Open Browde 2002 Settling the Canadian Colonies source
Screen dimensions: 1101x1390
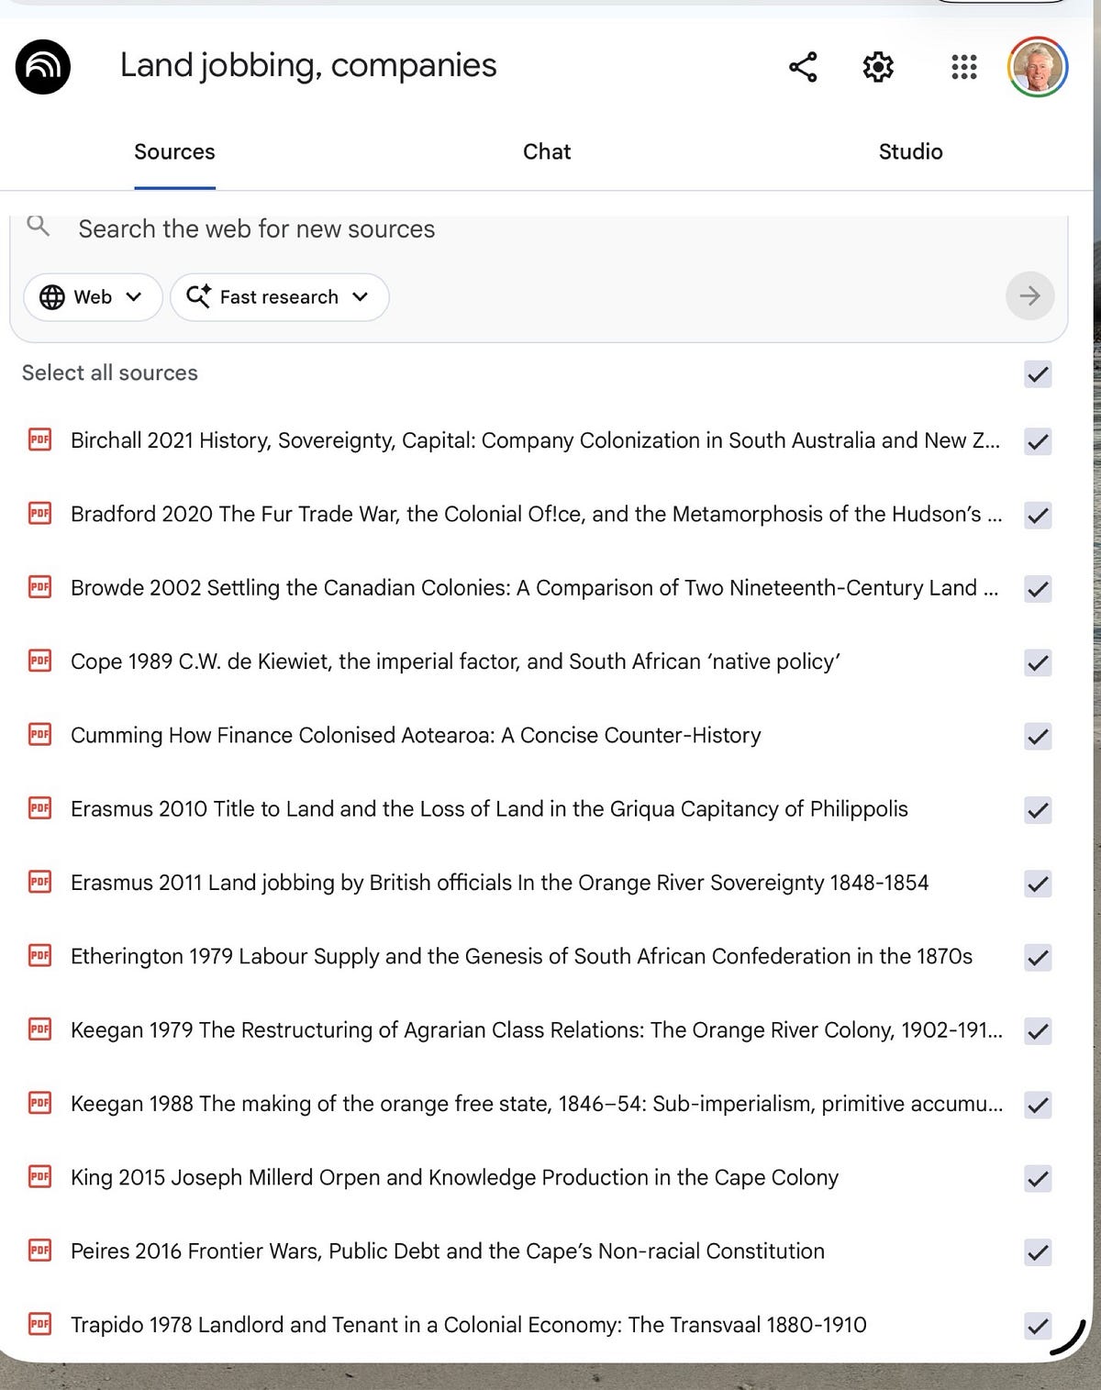[535, 588]
